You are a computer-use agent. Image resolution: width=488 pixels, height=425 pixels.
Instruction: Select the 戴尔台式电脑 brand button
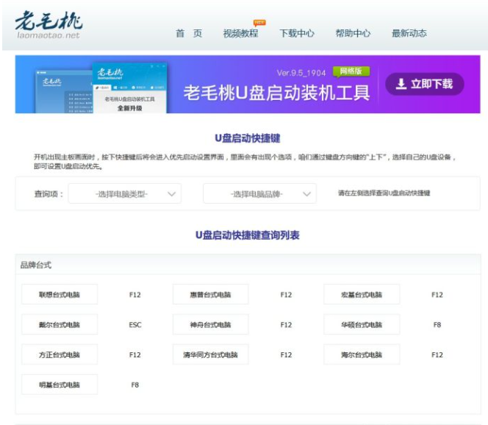(x=60, y=324)
